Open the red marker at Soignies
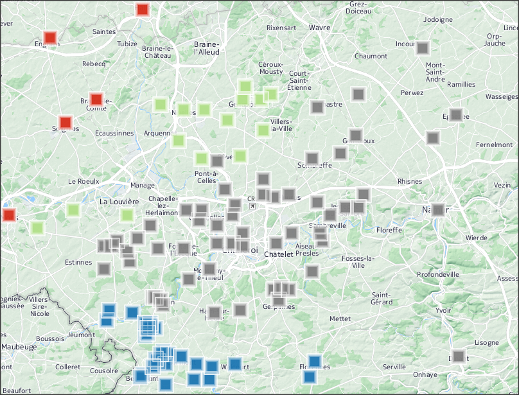This screenshot has height=395, width=519. (65, 122)
